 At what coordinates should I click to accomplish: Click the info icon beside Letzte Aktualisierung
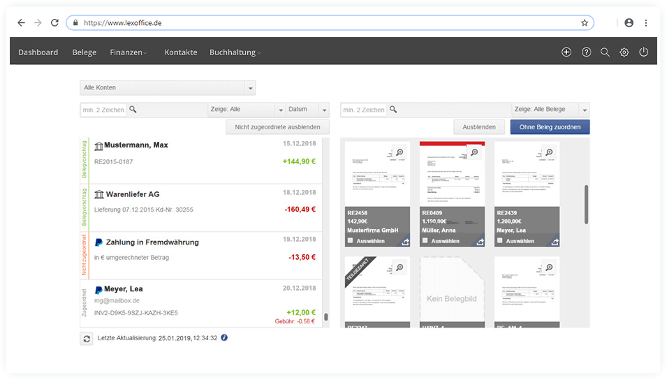click(x=224, y=338)
